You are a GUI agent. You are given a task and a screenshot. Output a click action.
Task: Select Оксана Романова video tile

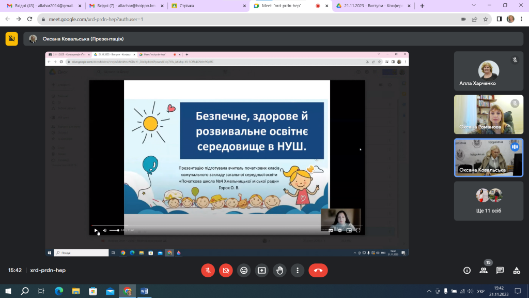click(x=489, y=114)
